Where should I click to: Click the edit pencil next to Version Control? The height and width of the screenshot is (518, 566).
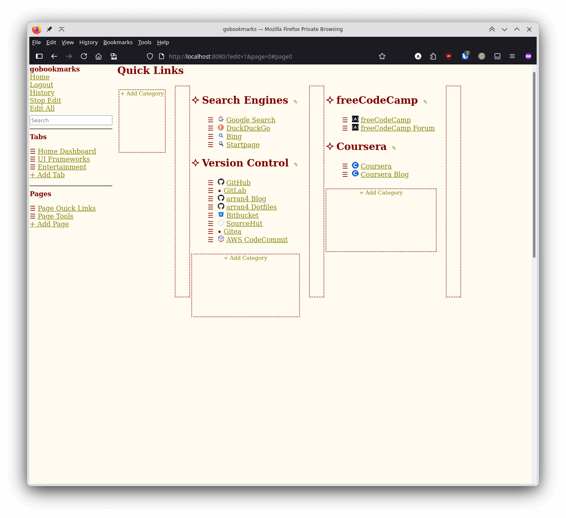tap(296, 164)
